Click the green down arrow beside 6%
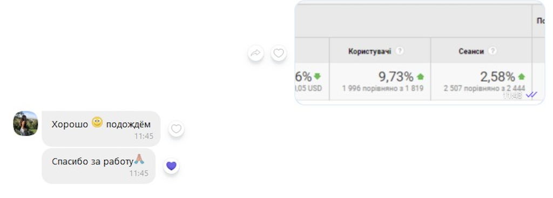This screenshot has height=198, width=553. click(317, 76)
